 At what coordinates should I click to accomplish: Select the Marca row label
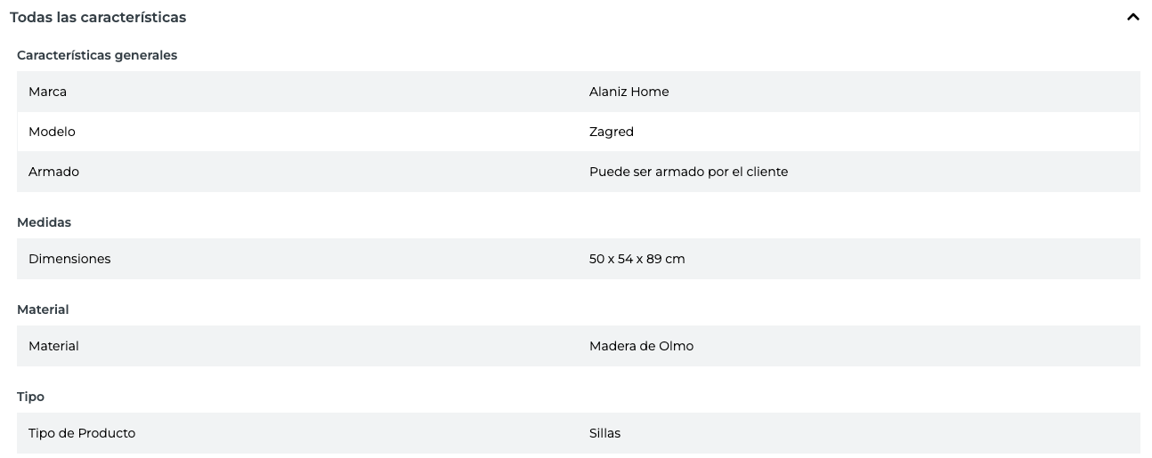47,92
